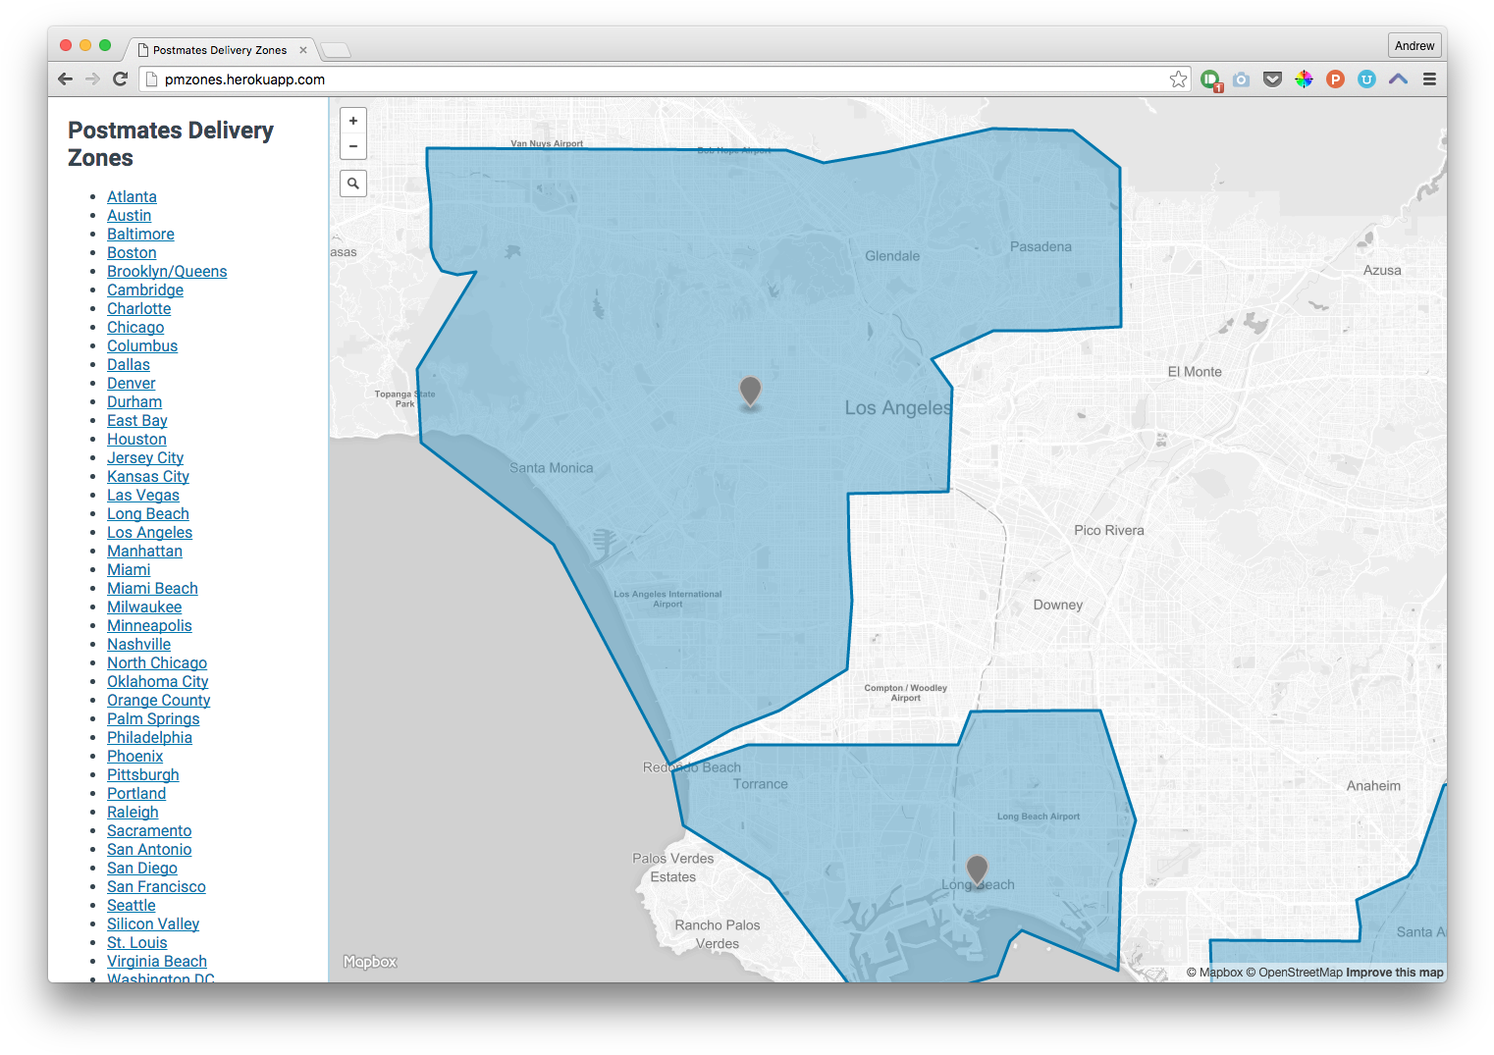Open the Austin delivery zone
The height and width of the screenshot is (1055, 1494).
pos(129,216)
